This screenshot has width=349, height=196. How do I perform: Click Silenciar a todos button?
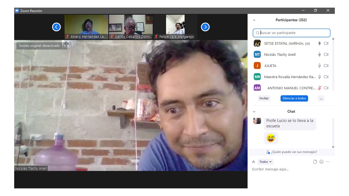(x=294, y=98)
